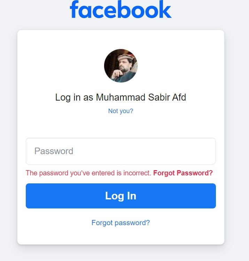
Task: Click the blue 'facebook' brand text
Action: (x=120, y=10)
